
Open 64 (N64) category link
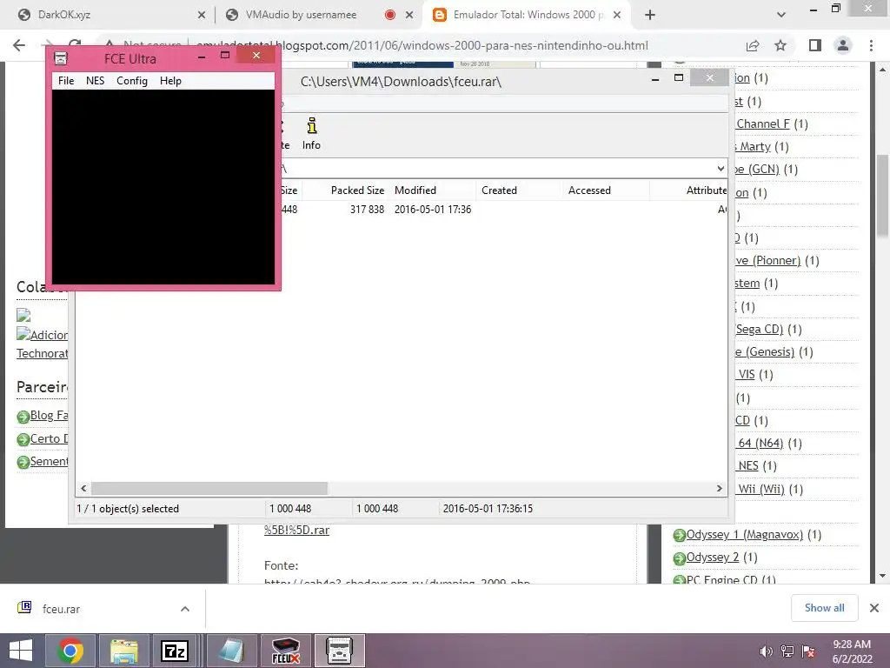point(760,443)
